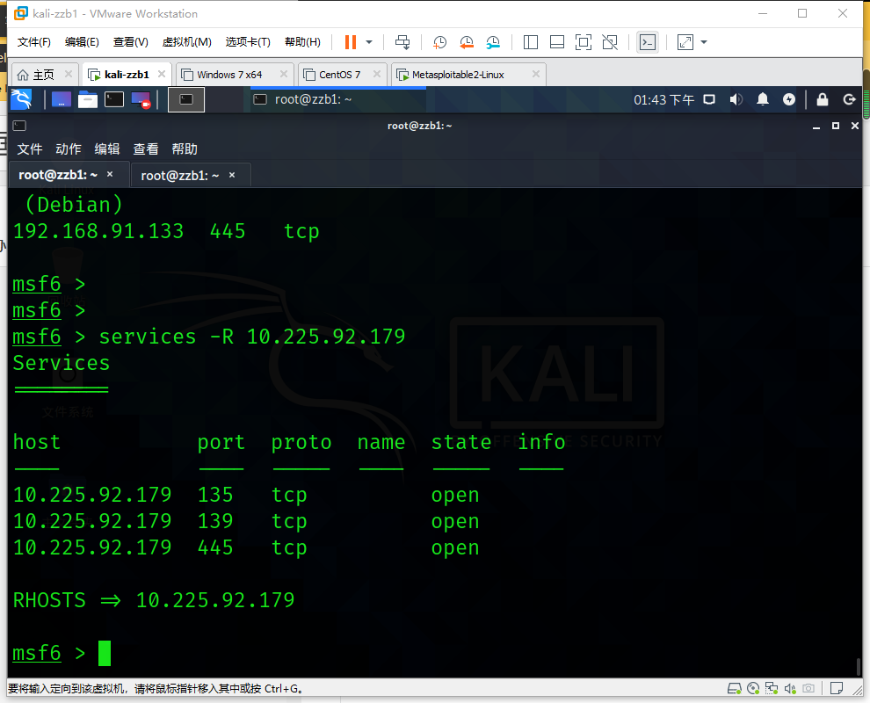
Task: Open the 查看(V) menu in VMware
Action: [x=130, y=42]
